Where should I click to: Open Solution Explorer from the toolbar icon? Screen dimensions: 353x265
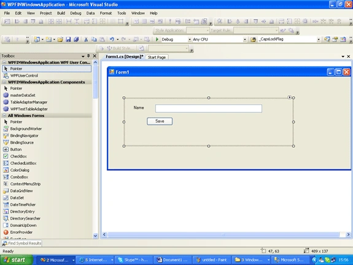(327, 40)
